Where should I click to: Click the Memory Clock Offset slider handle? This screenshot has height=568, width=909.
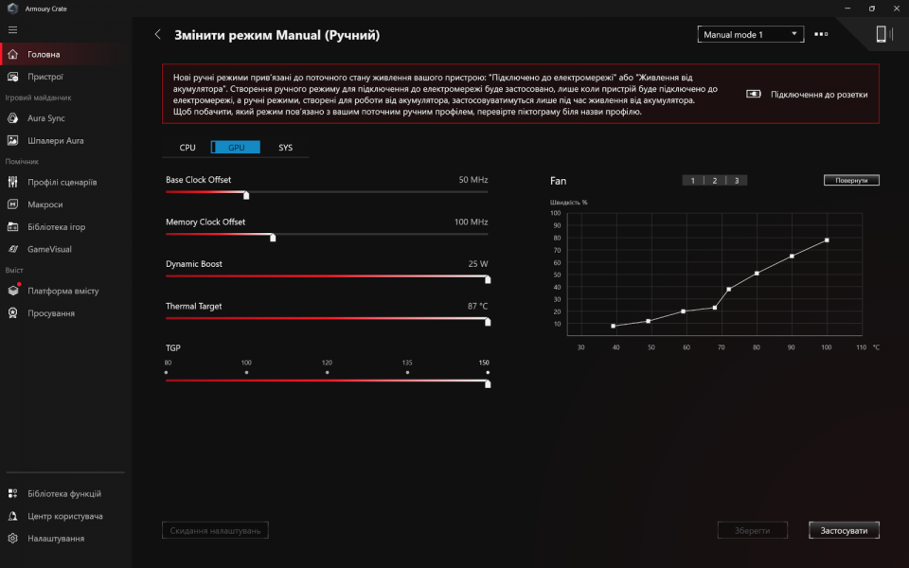(273, 237)
